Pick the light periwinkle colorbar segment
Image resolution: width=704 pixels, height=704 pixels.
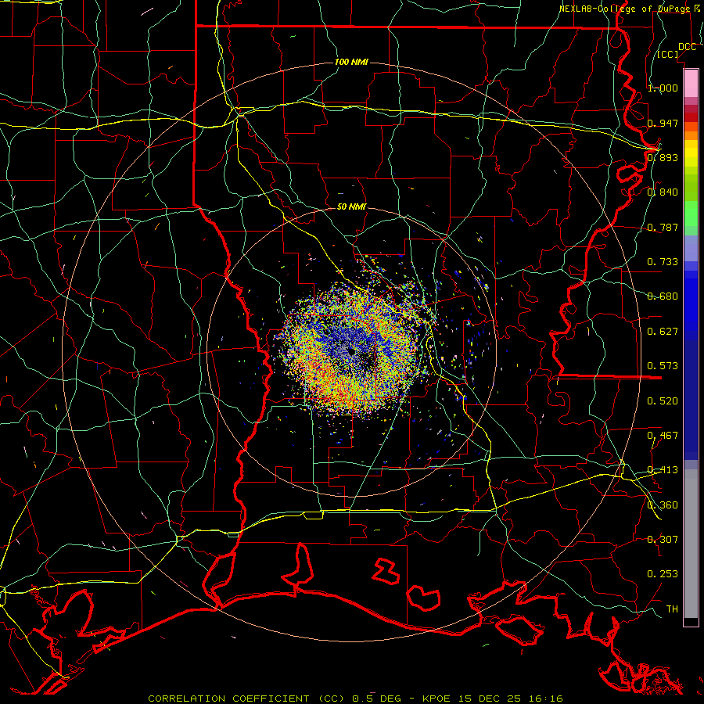click(691, 248)
